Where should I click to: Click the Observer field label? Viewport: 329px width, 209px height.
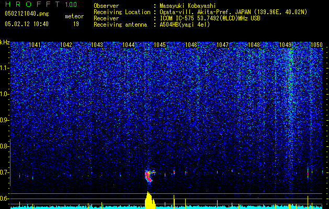point(106,6)
